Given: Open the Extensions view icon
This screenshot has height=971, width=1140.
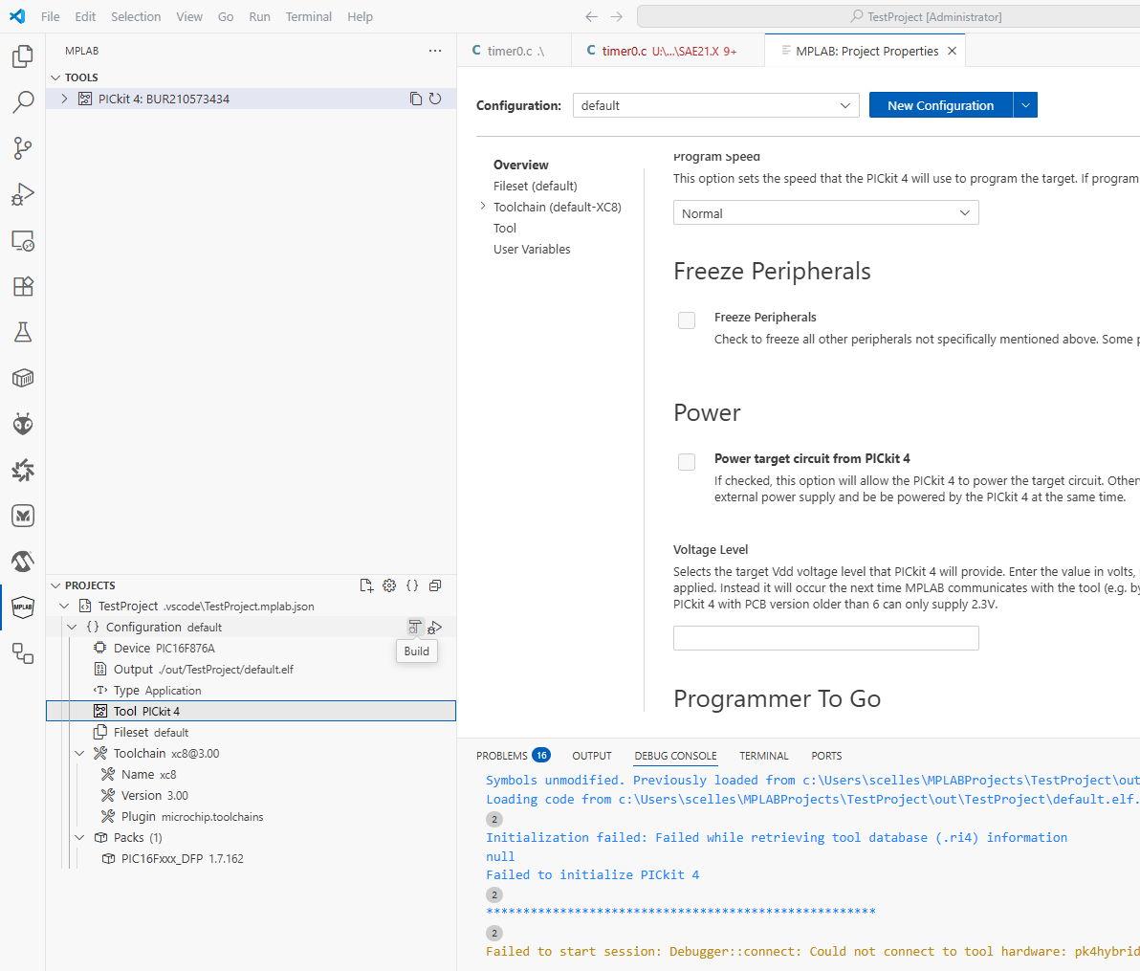Looking at the screenshot, I should 23,286.
